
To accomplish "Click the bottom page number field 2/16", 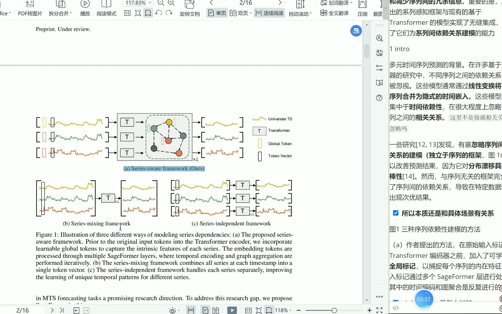I will (23, 310).
